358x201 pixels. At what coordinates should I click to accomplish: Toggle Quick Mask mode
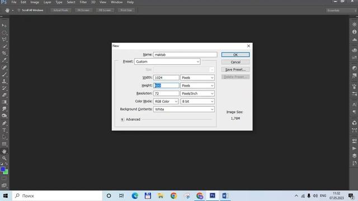pos(4,179)
